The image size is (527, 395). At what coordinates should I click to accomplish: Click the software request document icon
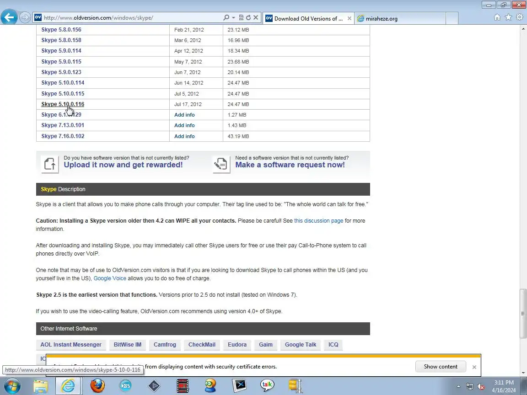tap(221, 164)
